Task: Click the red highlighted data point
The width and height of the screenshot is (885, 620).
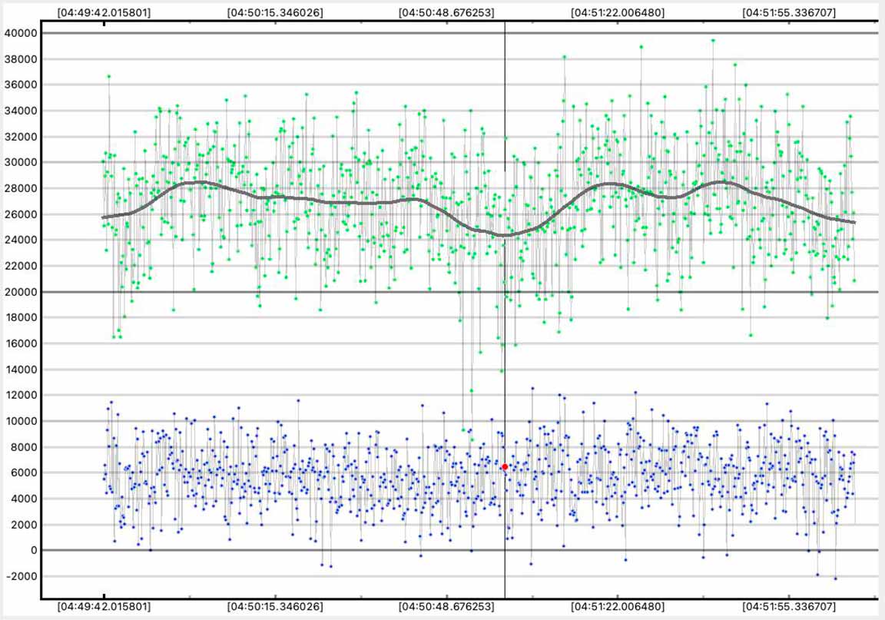Action: click(505, 467)
